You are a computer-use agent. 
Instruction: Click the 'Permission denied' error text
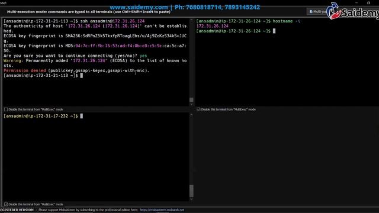pyautogui.click(x=25, y=70)
